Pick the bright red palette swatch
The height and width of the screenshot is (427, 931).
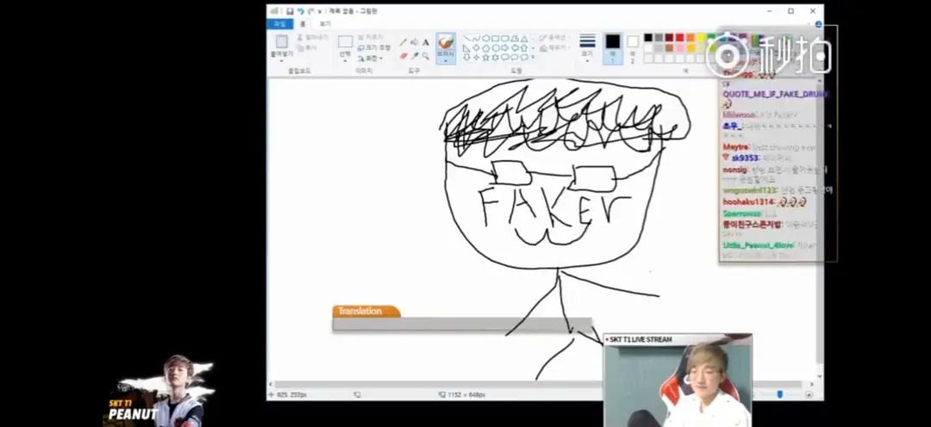pos(680,37)
